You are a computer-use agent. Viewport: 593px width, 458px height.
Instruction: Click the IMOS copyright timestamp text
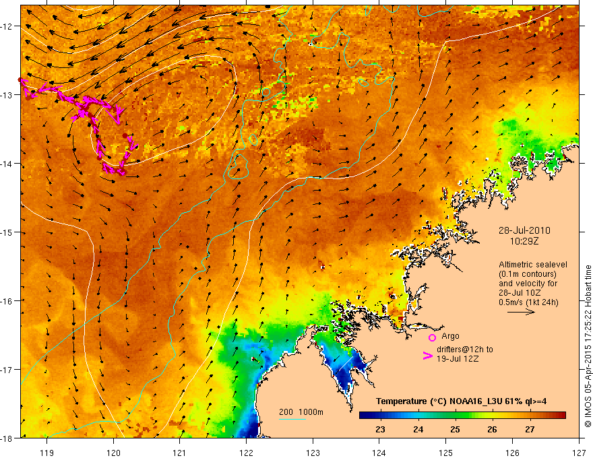588,347
